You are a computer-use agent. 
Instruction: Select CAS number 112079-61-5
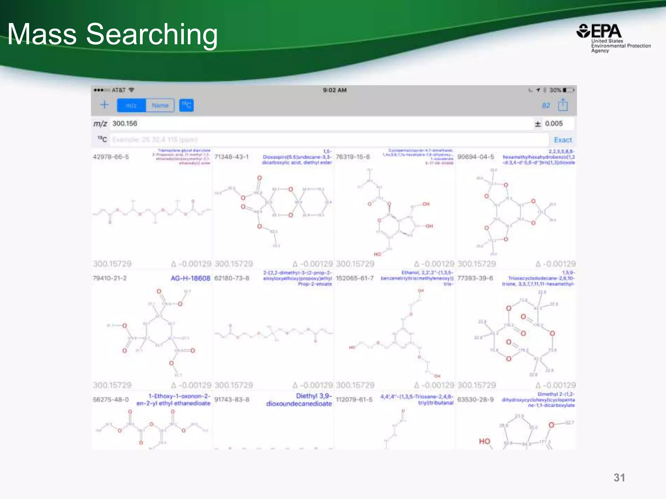coord(354,399)
